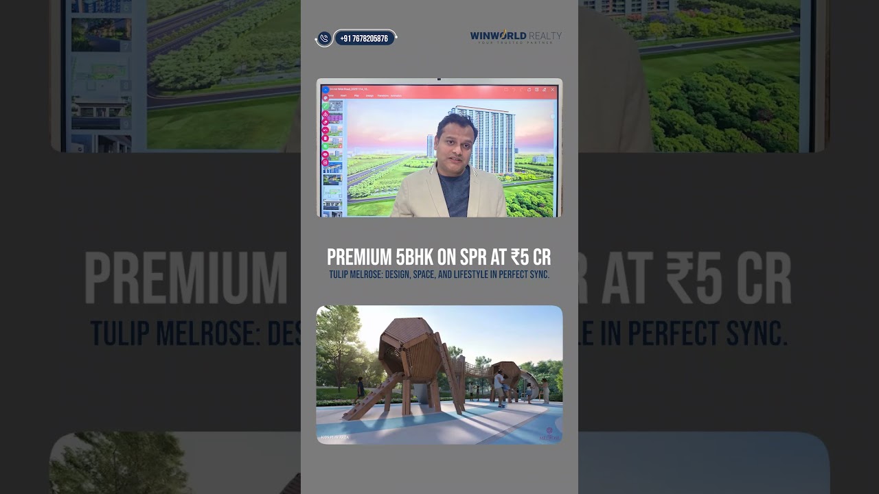Screen dimensions: 879x494
Task: Select the eraser tool in floating toolbar
Action: coord(326,122)
